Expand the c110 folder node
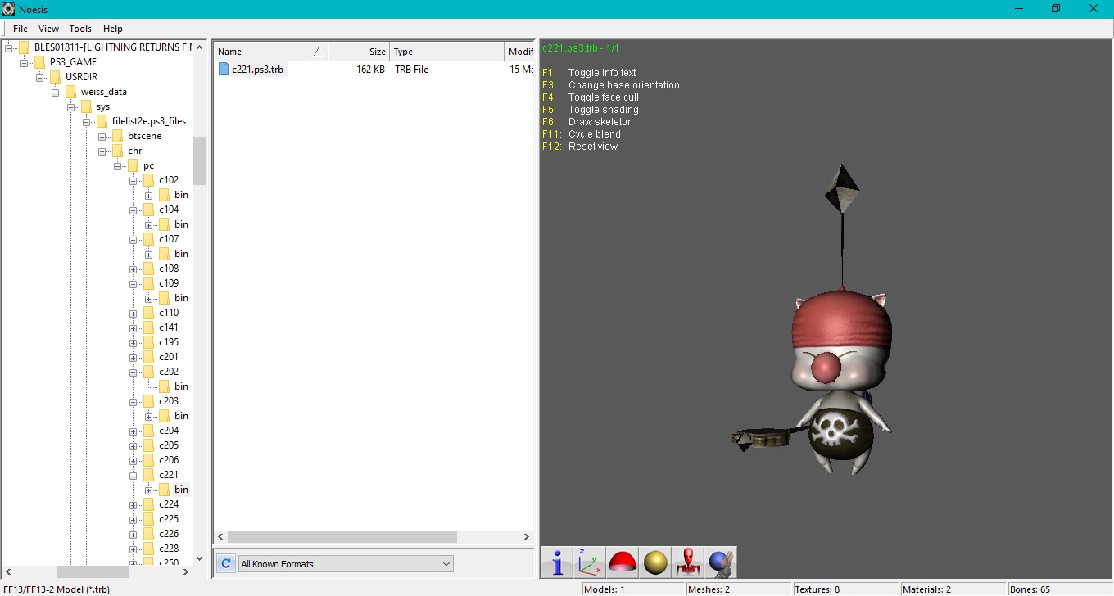This screenshot has width=1114, height=596. 133,313
